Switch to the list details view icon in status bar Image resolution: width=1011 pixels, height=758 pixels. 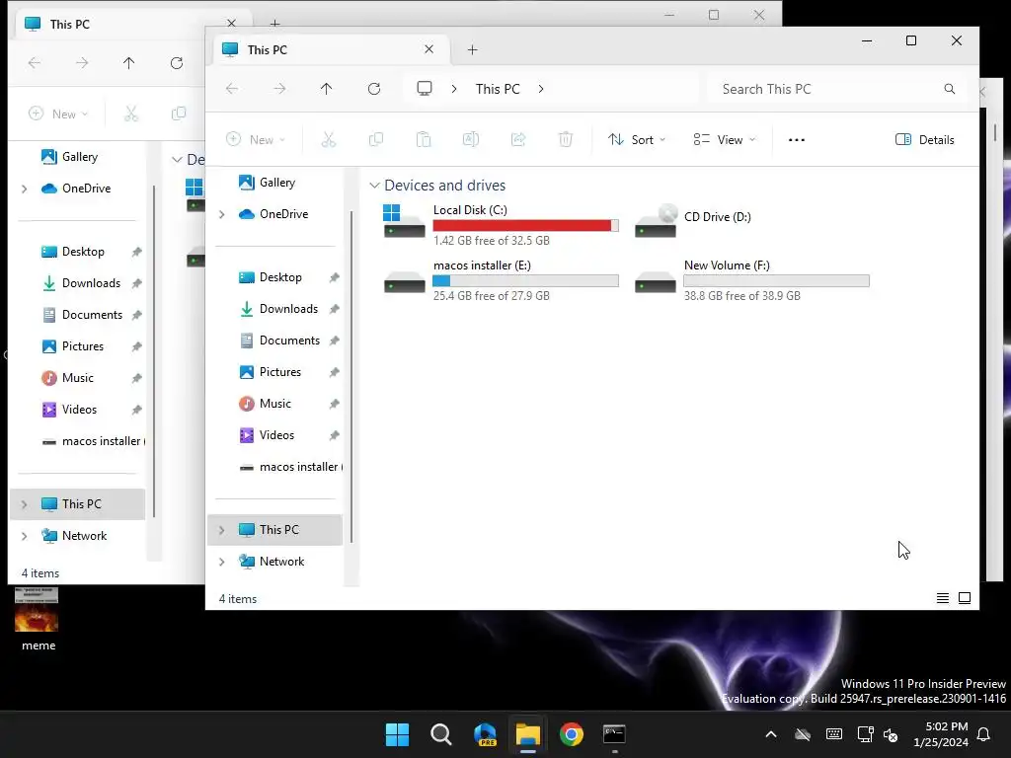[943, 598]
